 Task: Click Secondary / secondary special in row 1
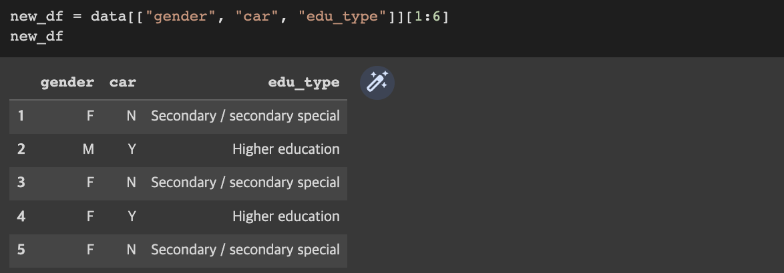tap(246, 116)
